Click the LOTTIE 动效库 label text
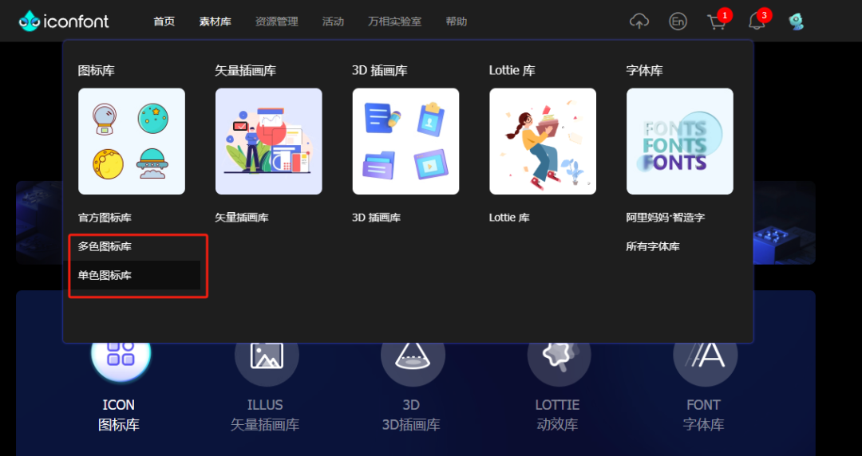 click(557, 415)
